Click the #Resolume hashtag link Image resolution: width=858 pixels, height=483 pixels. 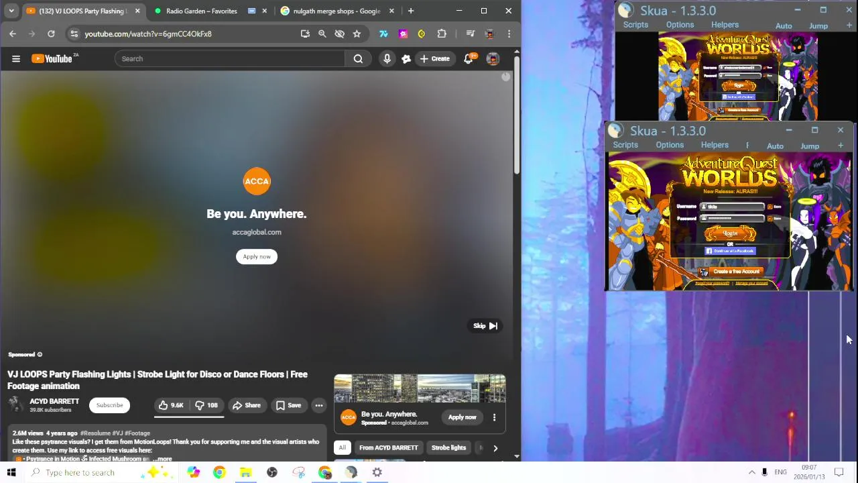click(x=95, y=433)
